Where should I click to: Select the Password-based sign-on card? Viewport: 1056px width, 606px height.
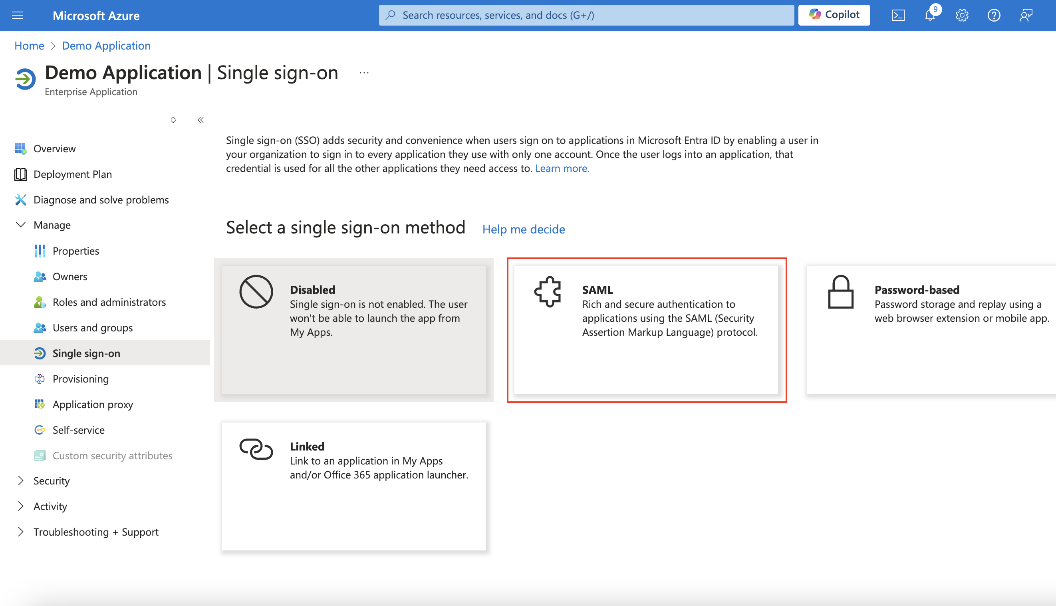point(931,330)
